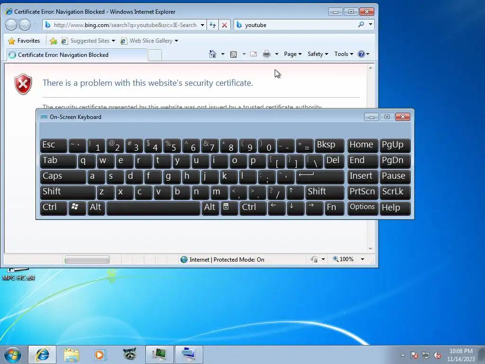
Task: Click the Options key on keyboard
Action: pos(362,208)
